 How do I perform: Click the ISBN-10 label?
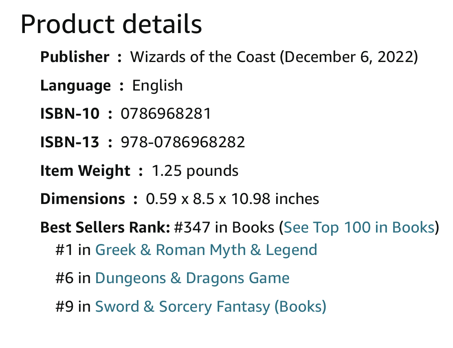click(x=70, y=114)
